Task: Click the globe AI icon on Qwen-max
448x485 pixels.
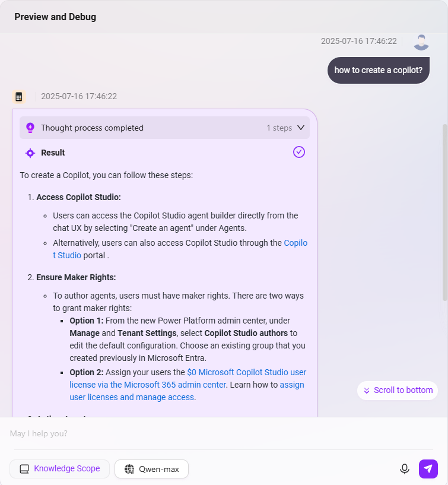Action: 129,469
